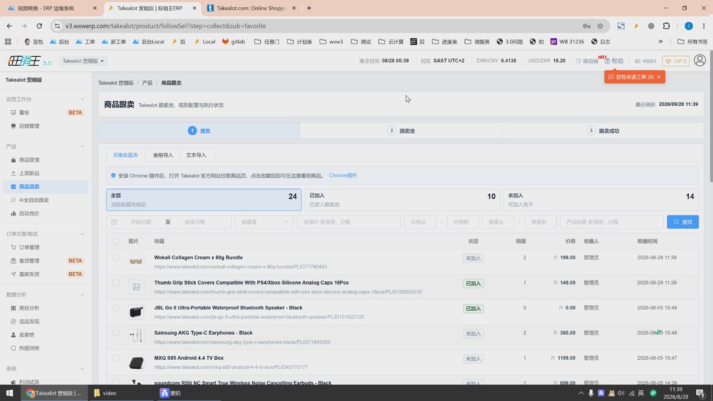Go back with the browser back arrow
The width and height of the screenshot is (713, 401).
9,26
